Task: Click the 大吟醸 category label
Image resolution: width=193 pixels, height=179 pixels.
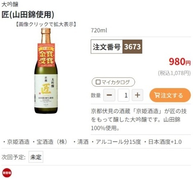Action: pos(10,5)
